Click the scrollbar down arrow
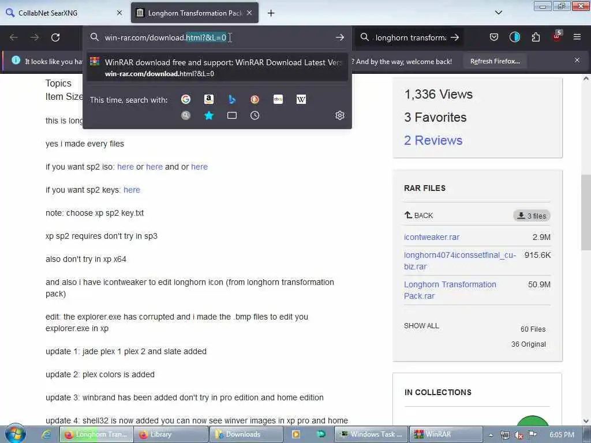Screen dimensions: 591x443 [x=586, y=421]
